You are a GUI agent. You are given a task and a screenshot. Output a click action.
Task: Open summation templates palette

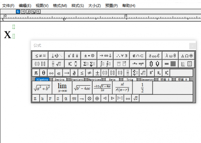(x=89, y=64)
